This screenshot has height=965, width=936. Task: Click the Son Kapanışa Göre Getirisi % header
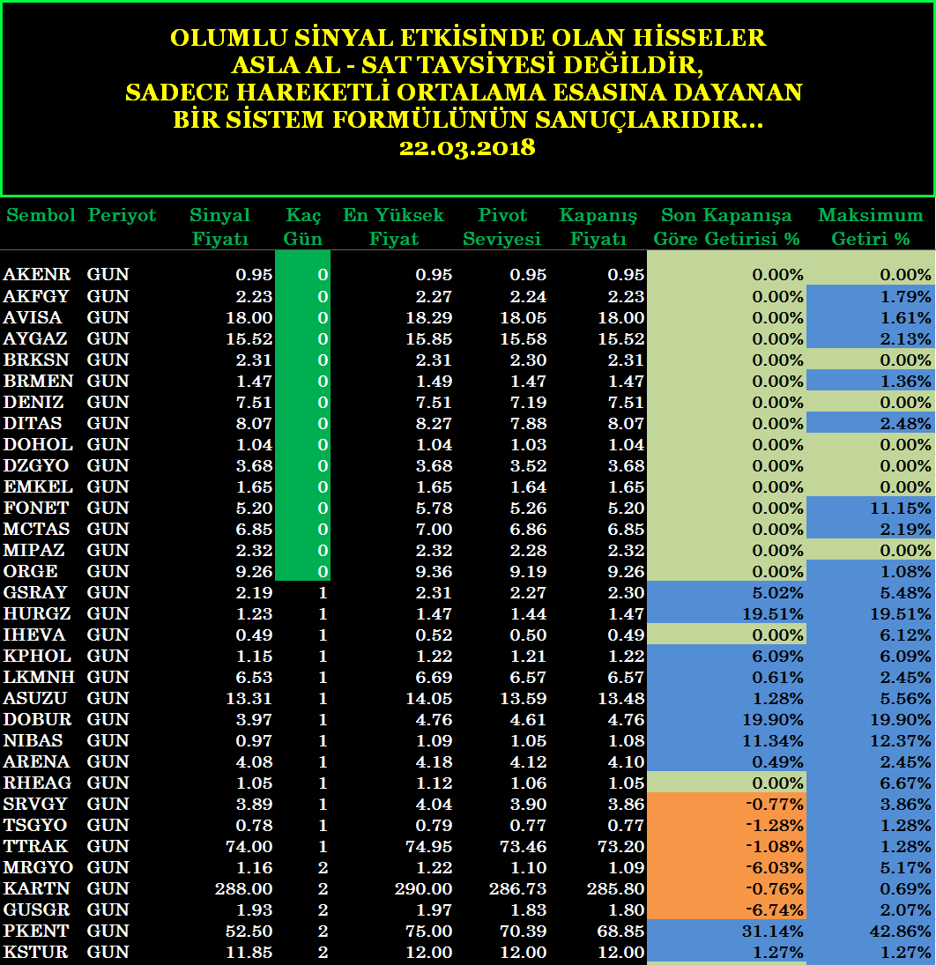[x=726, y=226]
